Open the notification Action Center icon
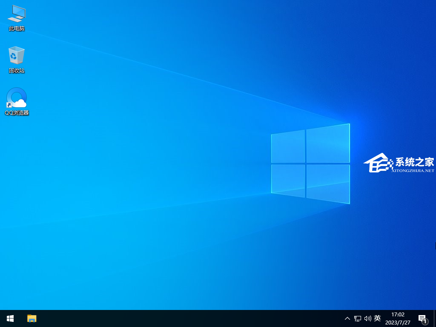 (422, 318)
